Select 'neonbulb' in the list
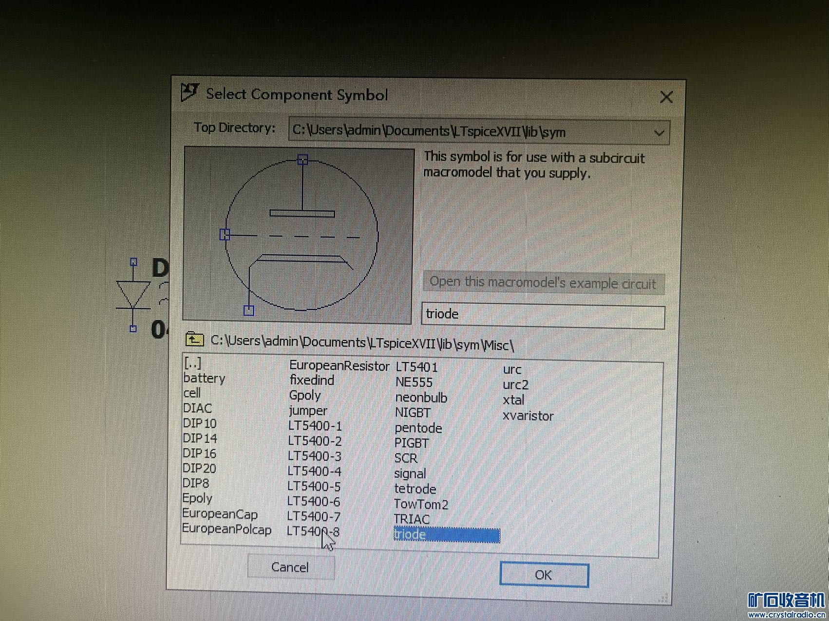 [421, 398]
